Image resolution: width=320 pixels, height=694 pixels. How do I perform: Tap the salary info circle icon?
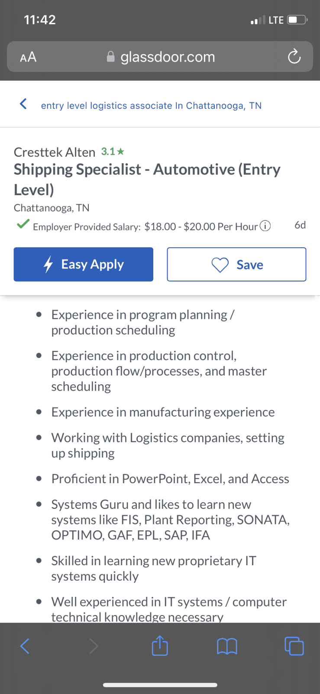[265, 226]
